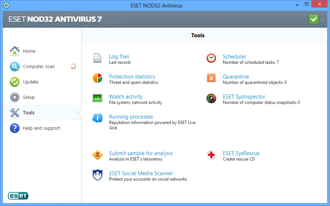The image size is (330, 206).
Task: Click the Tools wrench icon in sidebar
Action: [14, 113]
